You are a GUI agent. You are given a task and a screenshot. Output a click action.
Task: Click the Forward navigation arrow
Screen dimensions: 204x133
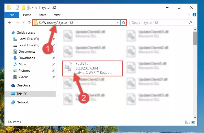17,22
